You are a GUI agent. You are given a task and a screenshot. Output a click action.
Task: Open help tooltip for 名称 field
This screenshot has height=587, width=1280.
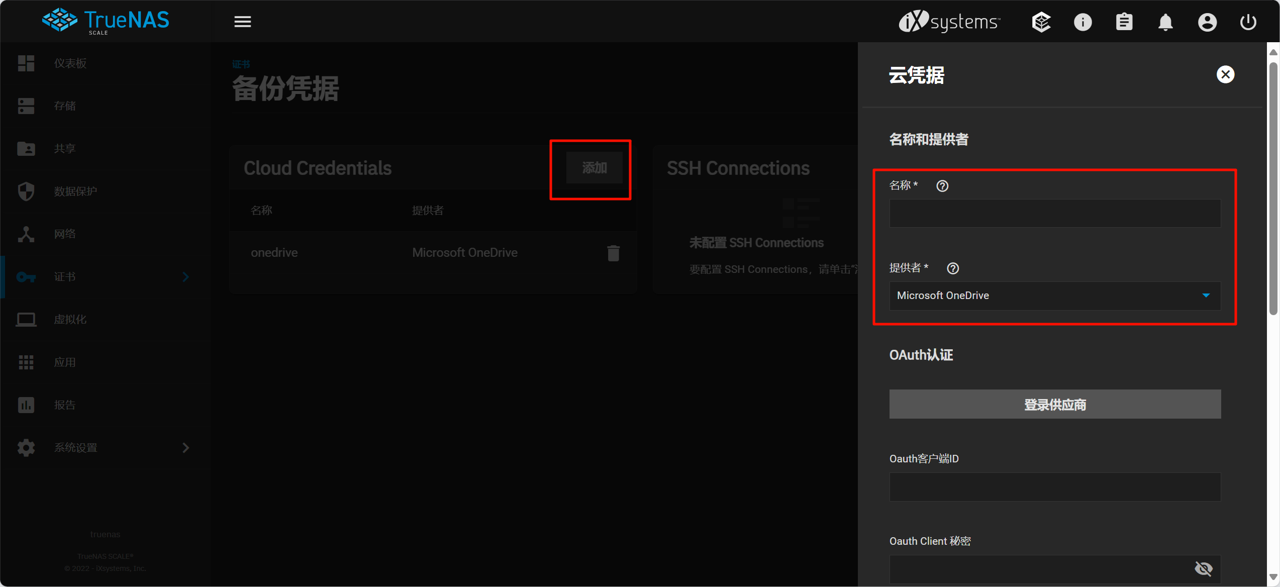pos(942,186)
